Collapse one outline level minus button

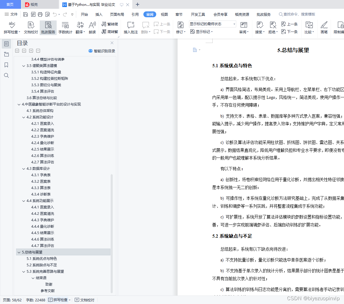point(38,51)
